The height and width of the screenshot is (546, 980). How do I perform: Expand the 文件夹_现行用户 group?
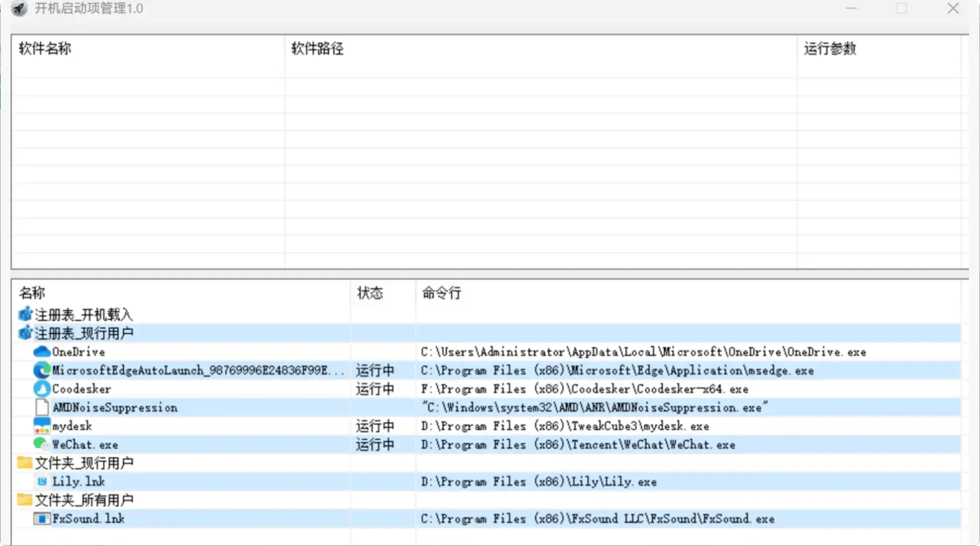click(84, 462)
